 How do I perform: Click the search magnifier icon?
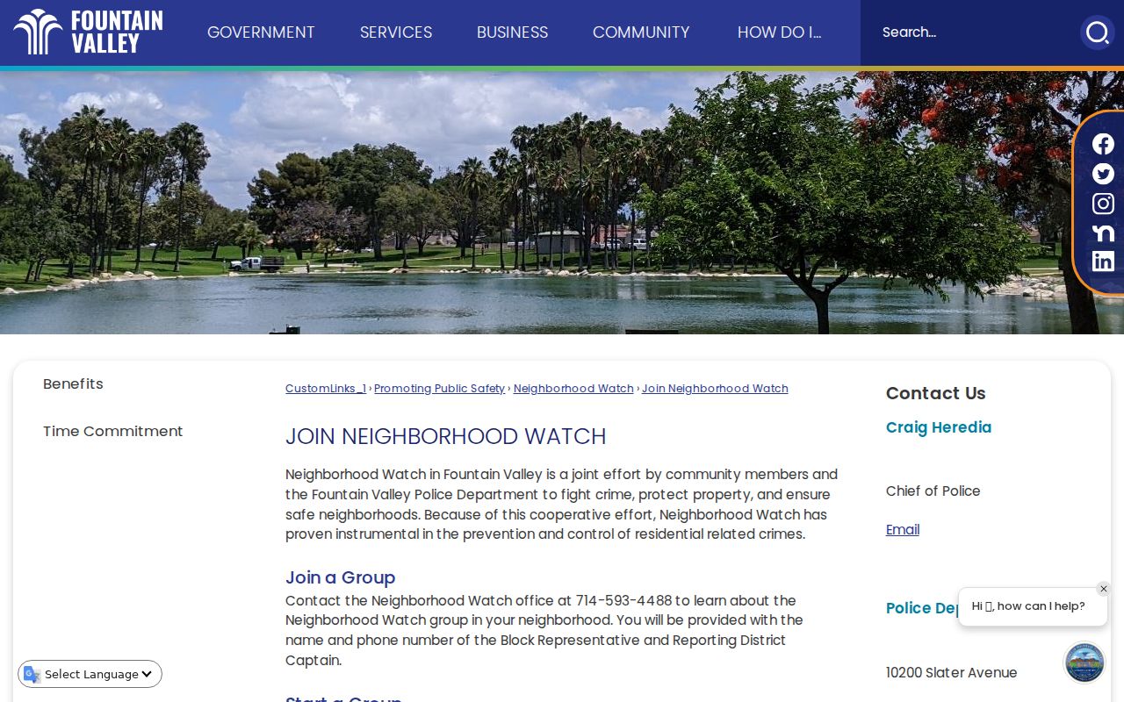click(1097, 32)
